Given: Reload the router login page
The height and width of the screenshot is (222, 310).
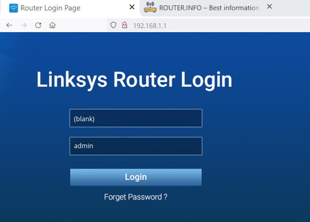Looking at the screenshot, I should pyautogui.click(x=38, y=25).
